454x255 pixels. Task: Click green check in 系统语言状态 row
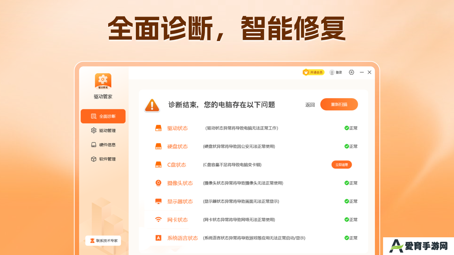(x=347, y=238)
